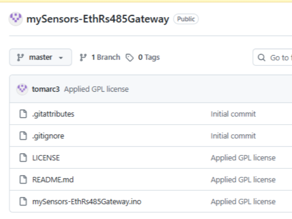Image resolution: width=292 pixels, height=219 pixels.
Task: Click the magnifier icon in Go to file
Action: [x=262, y=58]
